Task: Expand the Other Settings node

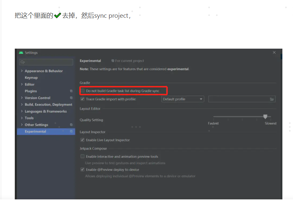Action: [x=22, y=125]
